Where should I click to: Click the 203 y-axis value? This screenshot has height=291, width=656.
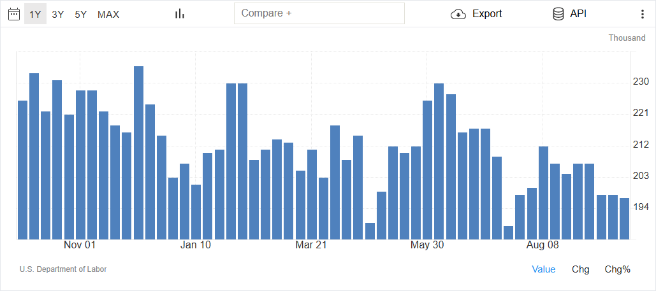pyautogui.click(x=641, y=176)
